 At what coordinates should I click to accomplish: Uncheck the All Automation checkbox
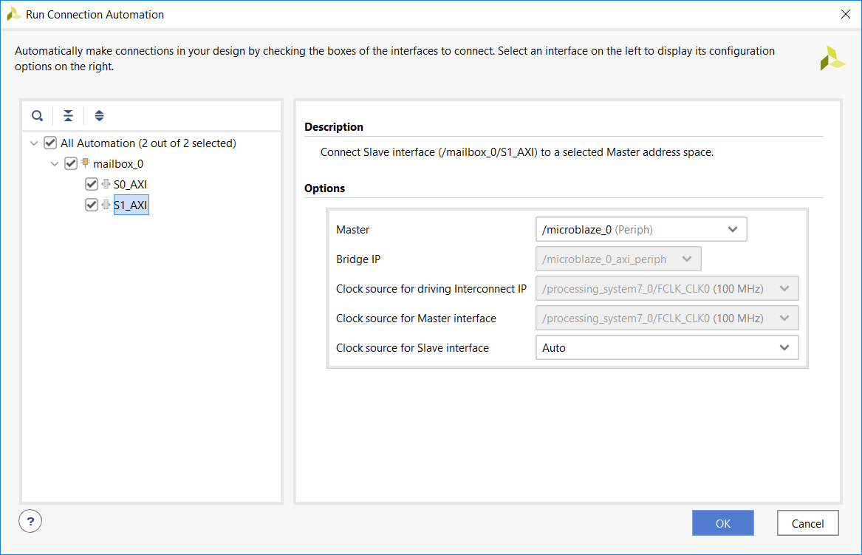[x=50, y=143]
